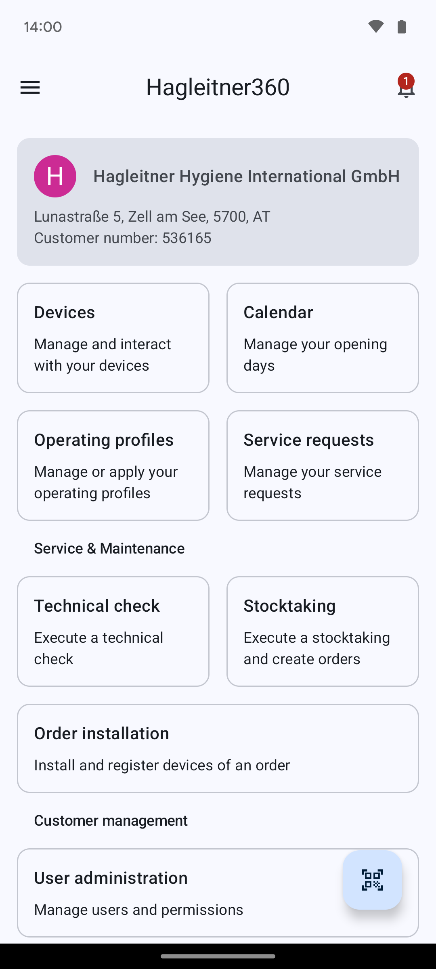This screenshot has height=969, width=436.
Task: Open Service requests card
Action: click(x=323, y=466)
